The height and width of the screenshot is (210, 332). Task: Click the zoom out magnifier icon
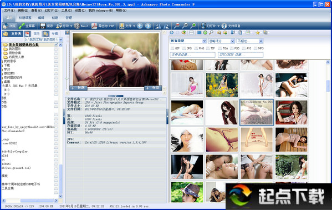point(176,26)
